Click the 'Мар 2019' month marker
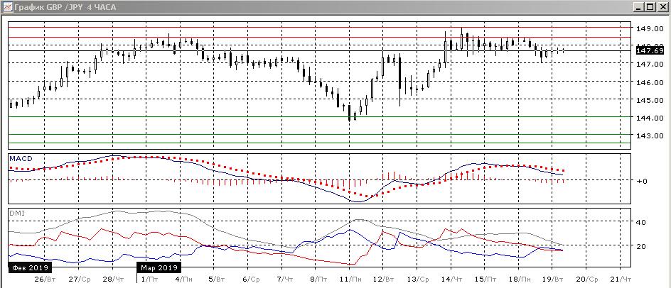This screenshot has width=671, height=288. click(x=159, y=268)
